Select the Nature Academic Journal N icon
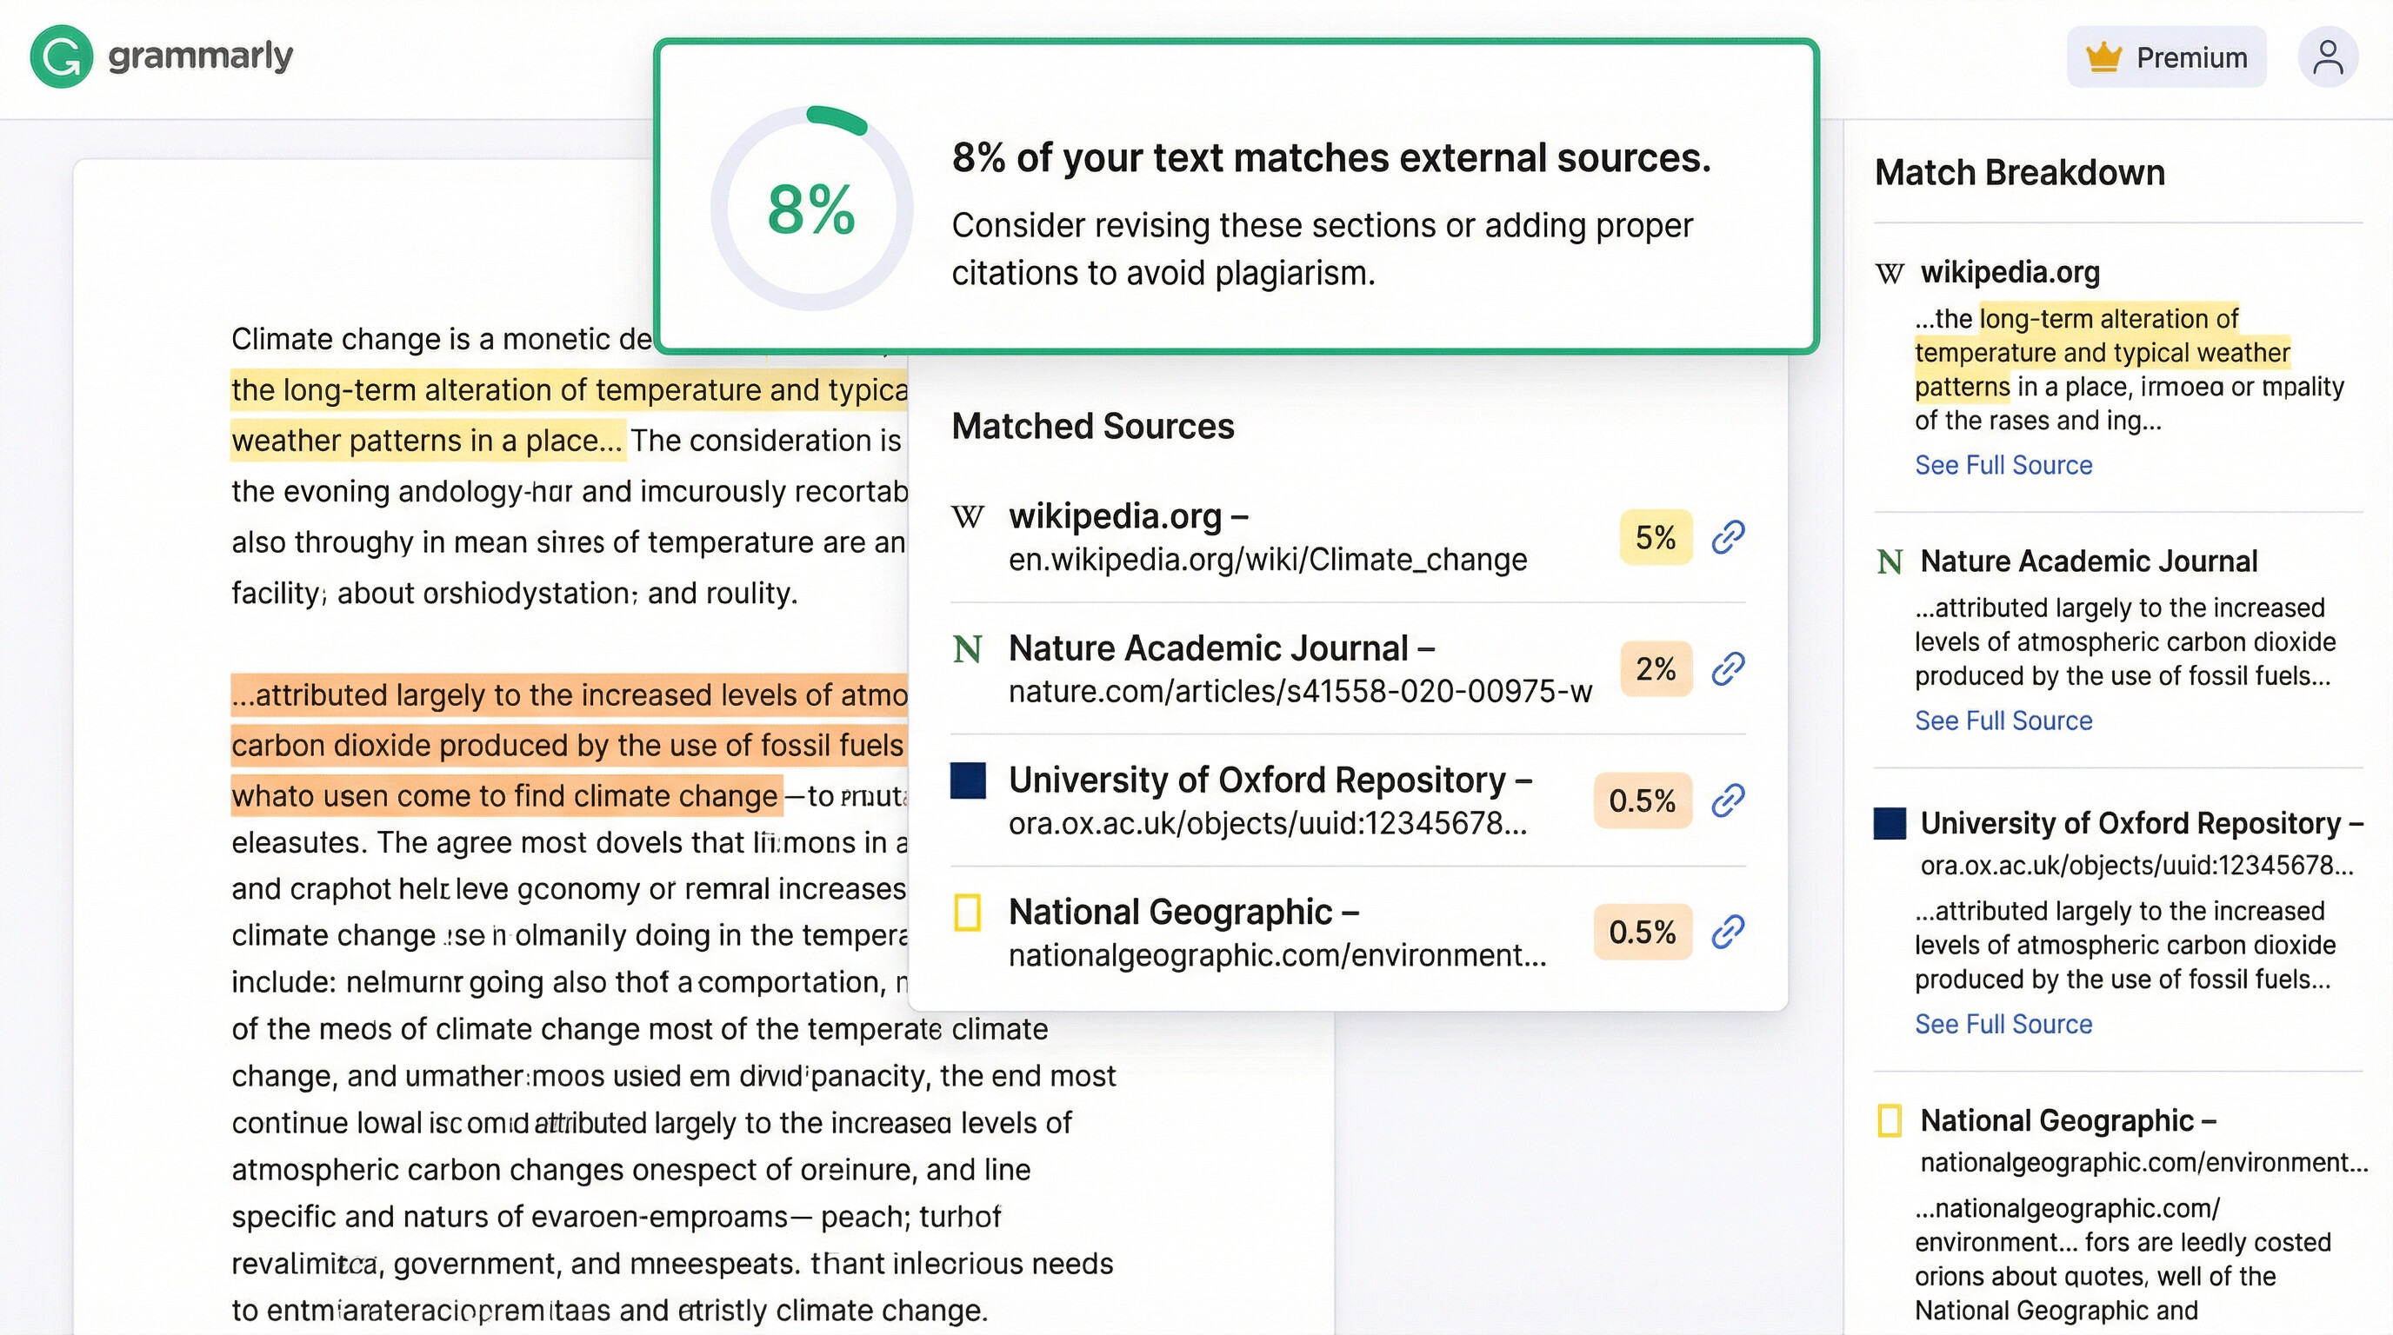Screen dimensions: 2393x1335 (967, 648)
